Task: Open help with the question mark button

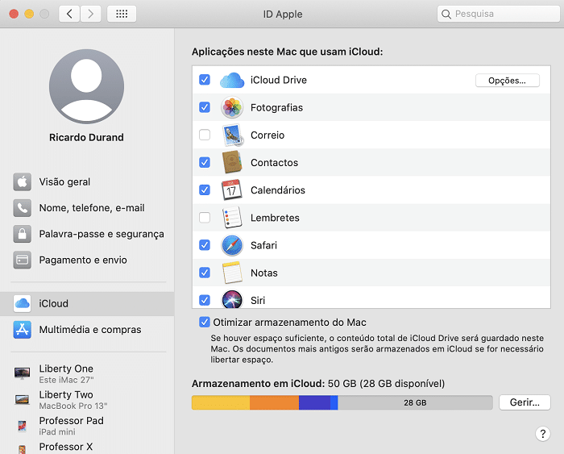Action: (x=543, y=434)
